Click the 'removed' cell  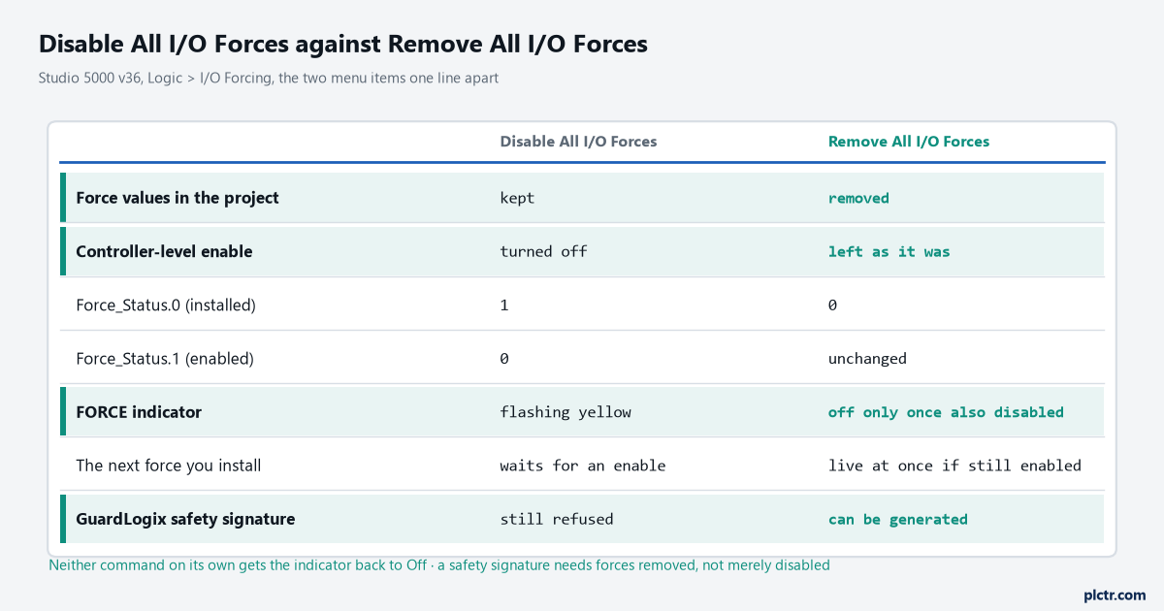858,198
